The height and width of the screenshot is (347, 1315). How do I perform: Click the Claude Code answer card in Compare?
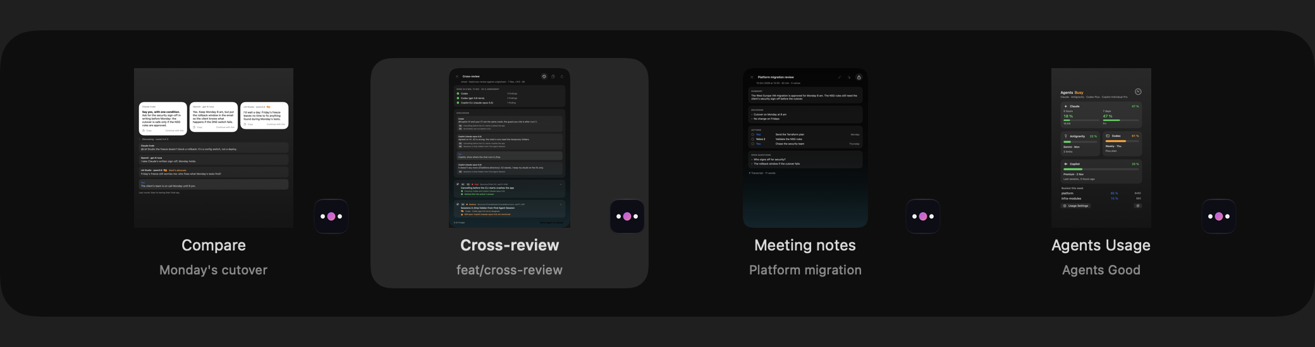[x=163, y=118]
